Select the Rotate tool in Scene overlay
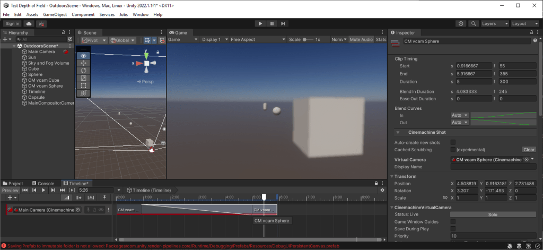This screenshot has height=250, width=543. coord(83,70)
